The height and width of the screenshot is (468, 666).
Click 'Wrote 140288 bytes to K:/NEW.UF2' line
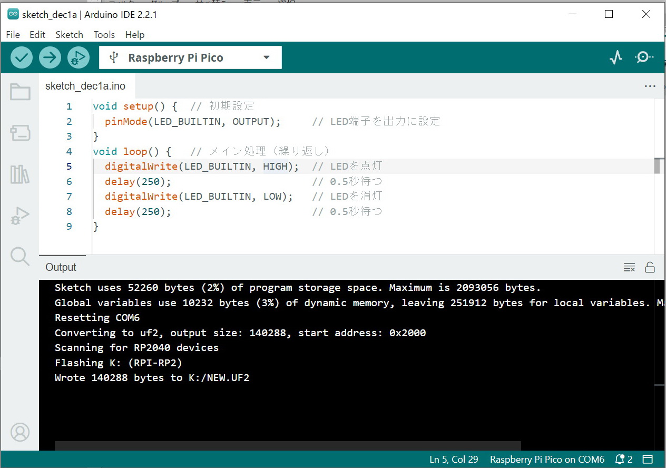coord(152,378)
